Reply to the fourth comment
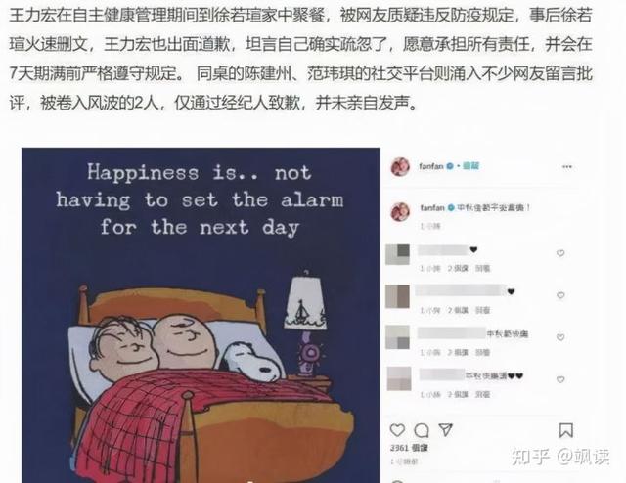 click(x=482, y=394)
